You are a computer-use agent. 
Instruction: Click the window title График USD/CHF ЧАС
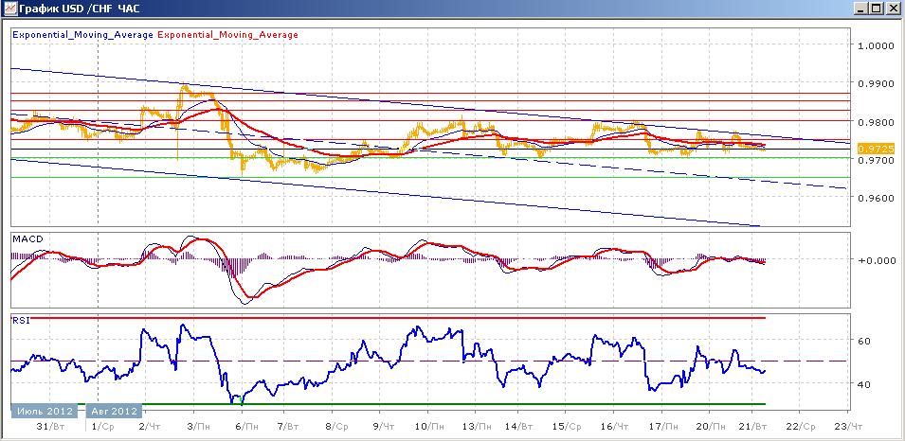(x=80, y=9)
